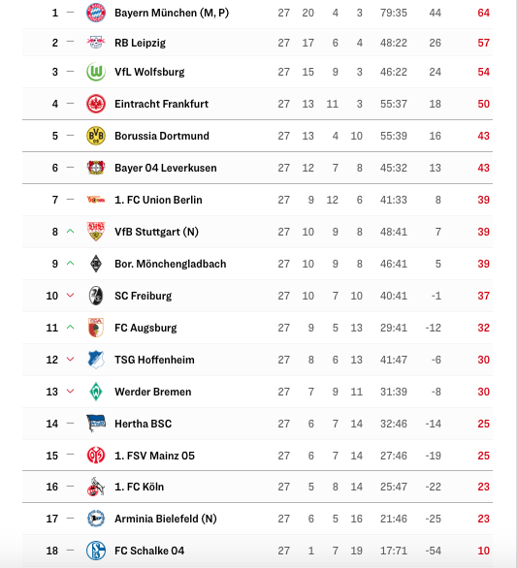Click the Borussia Dortmund BVB logo
517x568 pixels.
pos(96,136)
